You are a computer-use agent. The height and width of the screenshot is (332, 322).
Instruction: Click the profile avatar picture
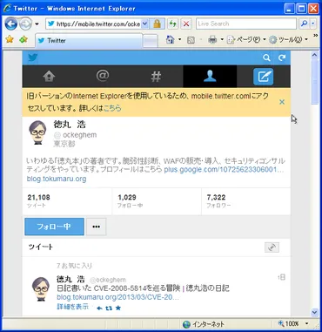(x=37, y=132)
